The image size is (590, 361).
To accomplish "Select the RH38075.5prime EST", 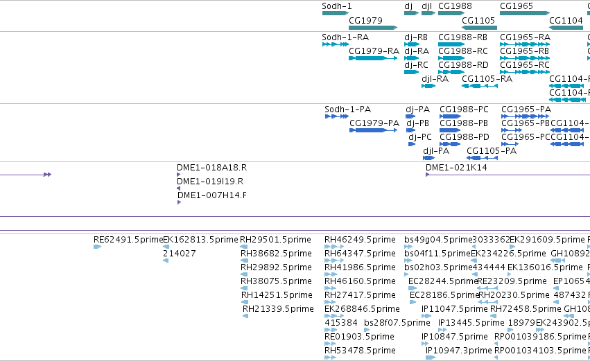I will 245,289.
